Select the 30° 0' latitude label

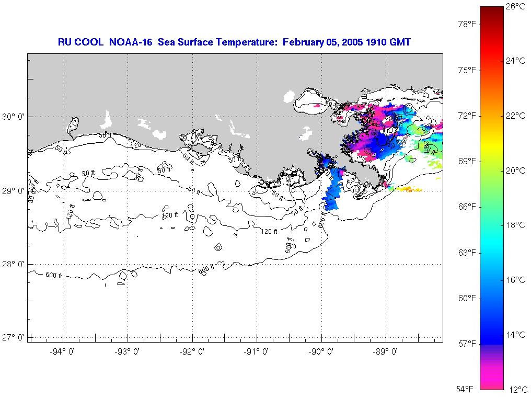[13, 117]
